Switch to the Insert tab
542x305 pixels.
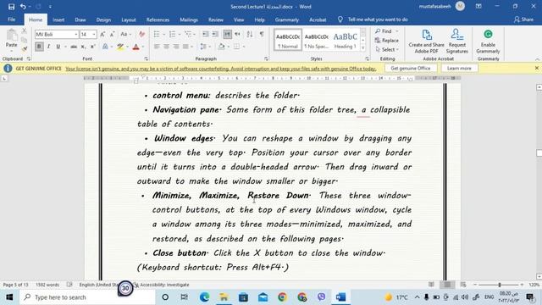(58, 19)
